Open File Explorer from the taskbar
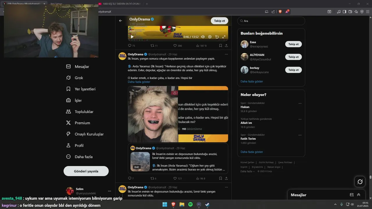The image size is (372, 209). [182, 204]
